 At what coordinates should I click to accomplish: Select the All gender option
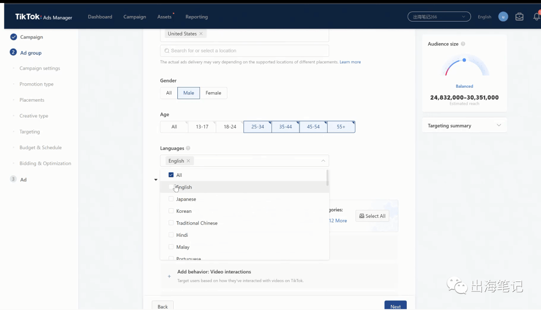[x=169, y=93]
